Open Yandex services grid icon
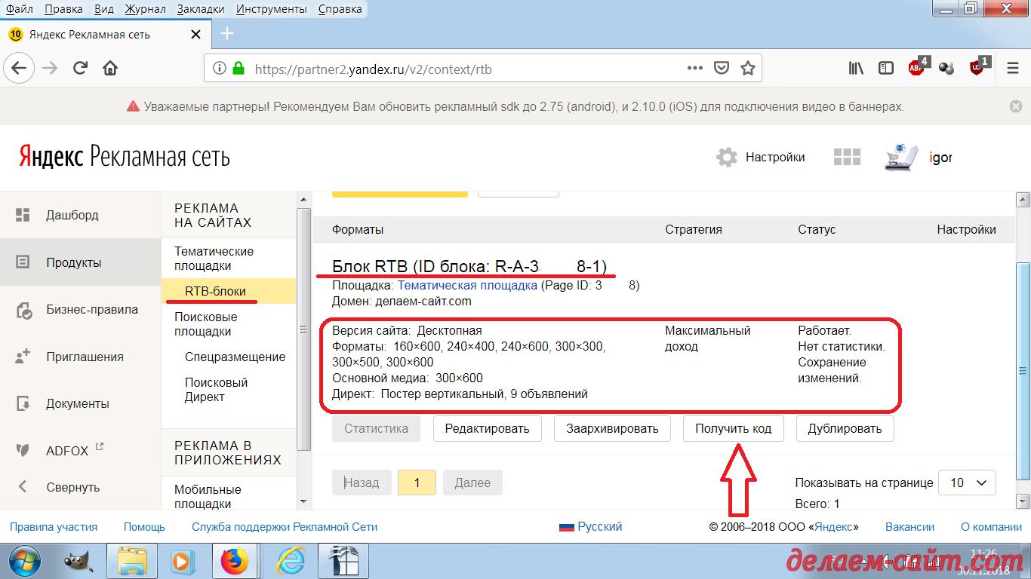1031x579 pixels. pyautogui.click(x=847, y=157)
